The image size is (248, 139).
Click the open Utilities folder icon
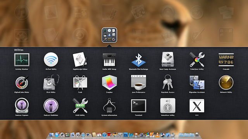pos(109,35)
